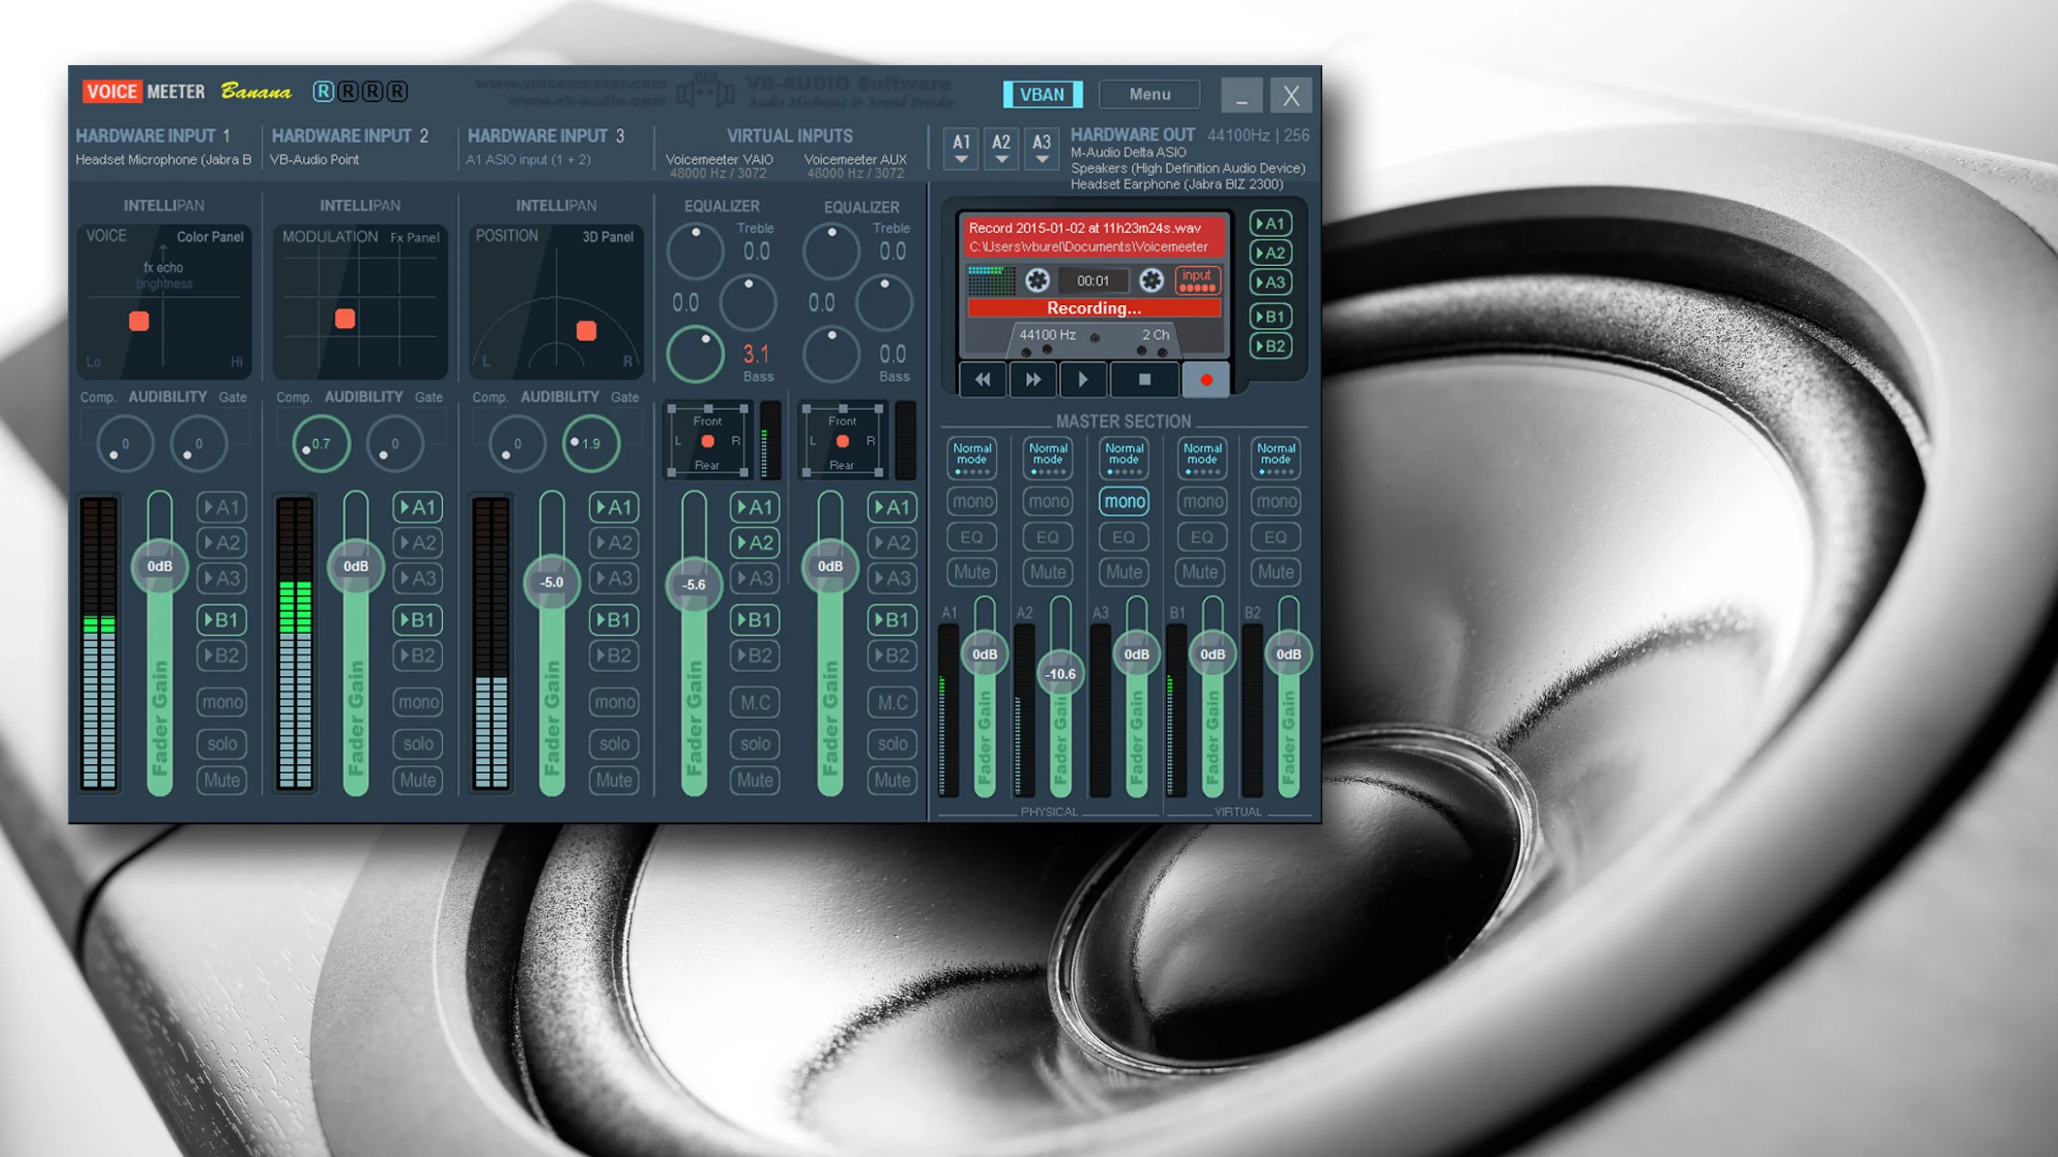Click the Fader Gain slider on the Voicemeeter VAIO strip
This screenshot has width=2058, height=1157.
click(694, 585)
